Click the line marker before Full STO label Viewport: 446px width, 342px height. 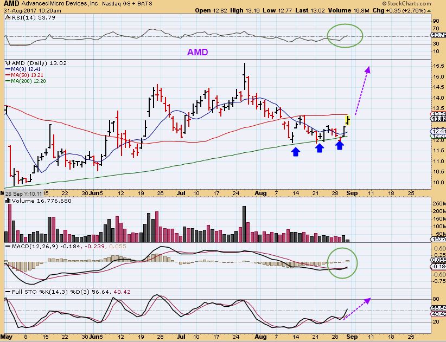8,292
